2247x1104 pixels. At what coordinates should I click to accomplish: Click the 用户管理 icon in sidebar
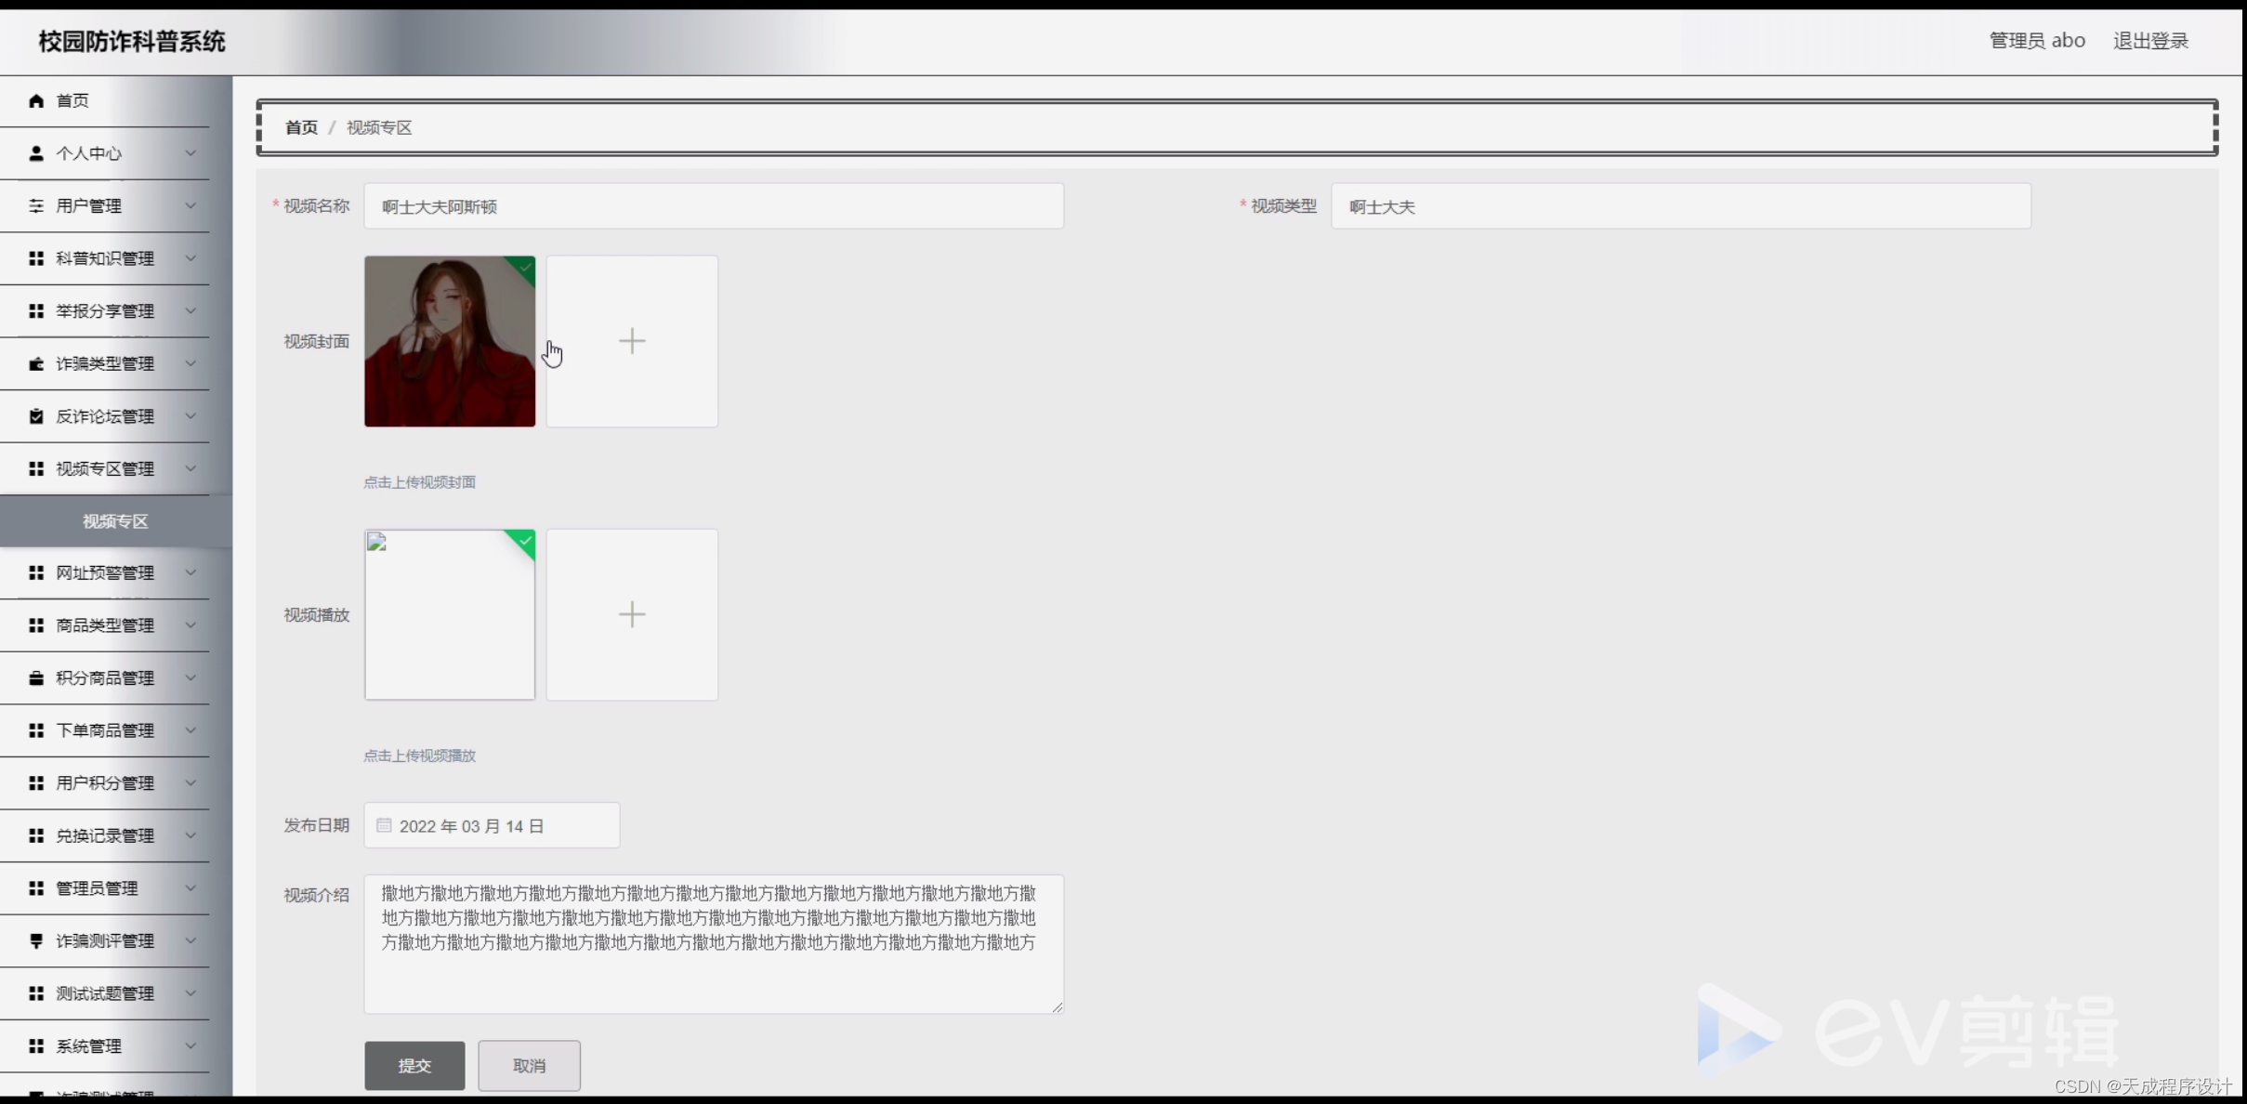36,205
